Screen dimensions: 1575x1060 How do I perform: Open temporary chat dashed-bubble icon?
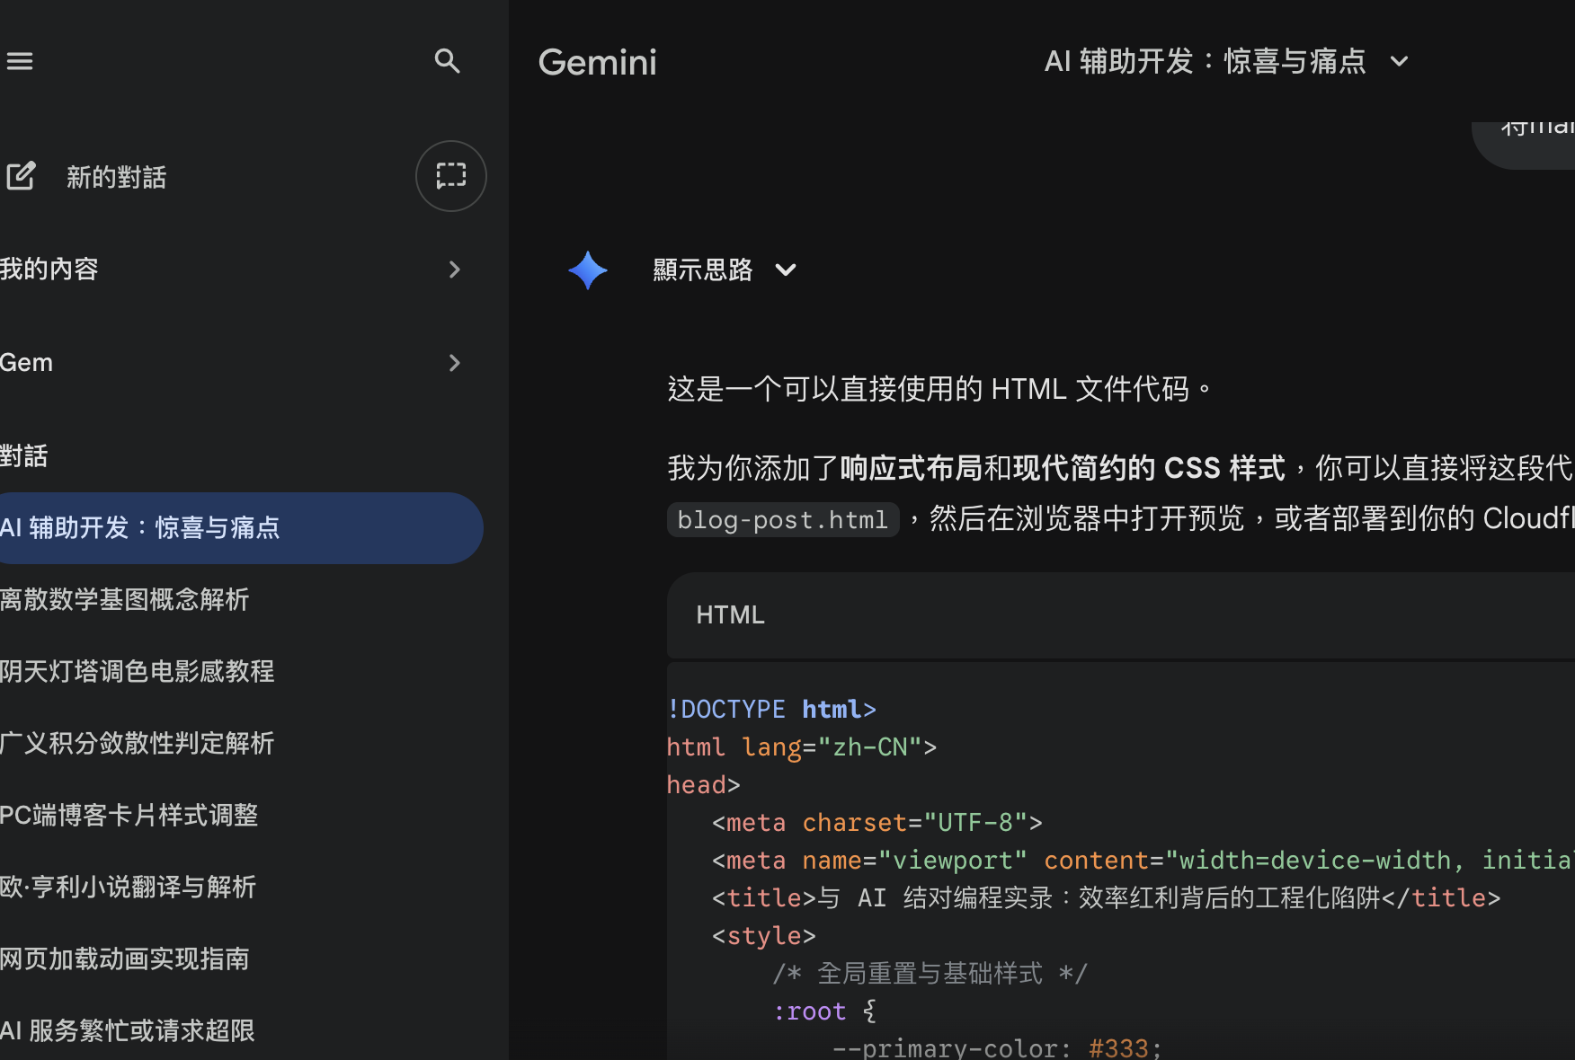click(x=450, y=176)
